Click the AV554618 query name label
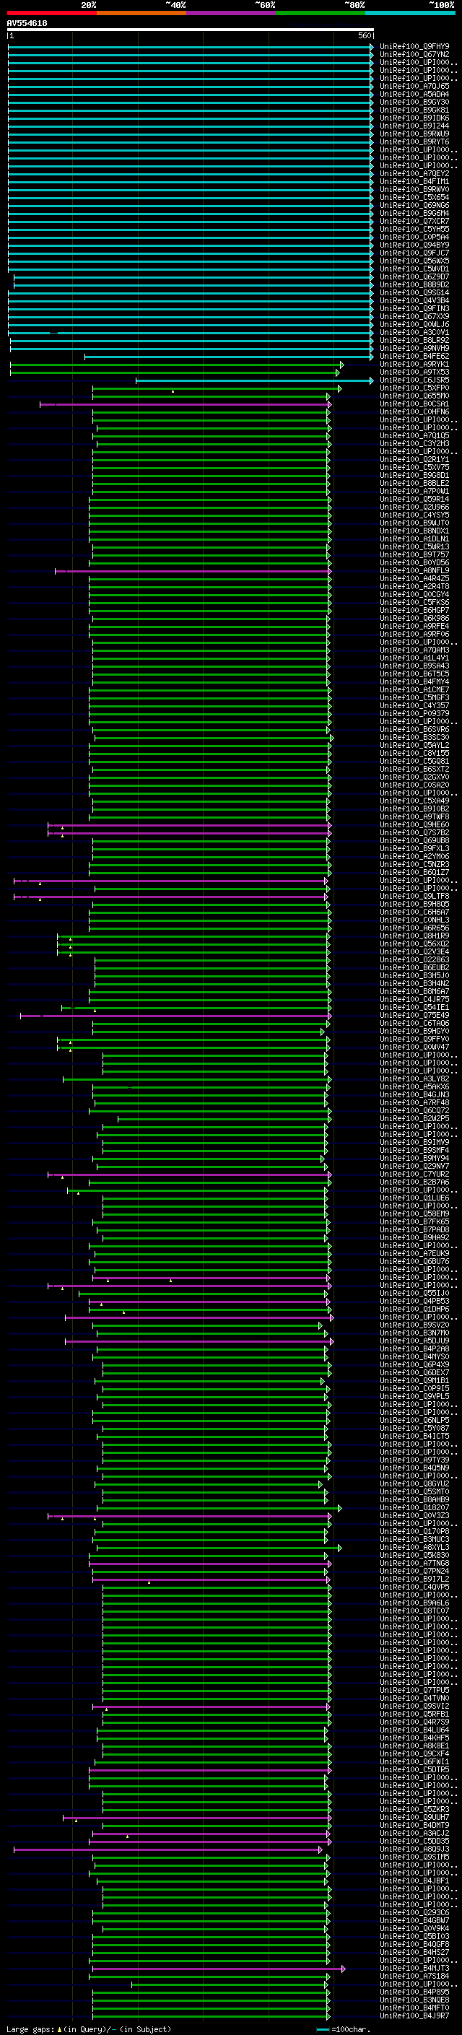 pos(27,23)
